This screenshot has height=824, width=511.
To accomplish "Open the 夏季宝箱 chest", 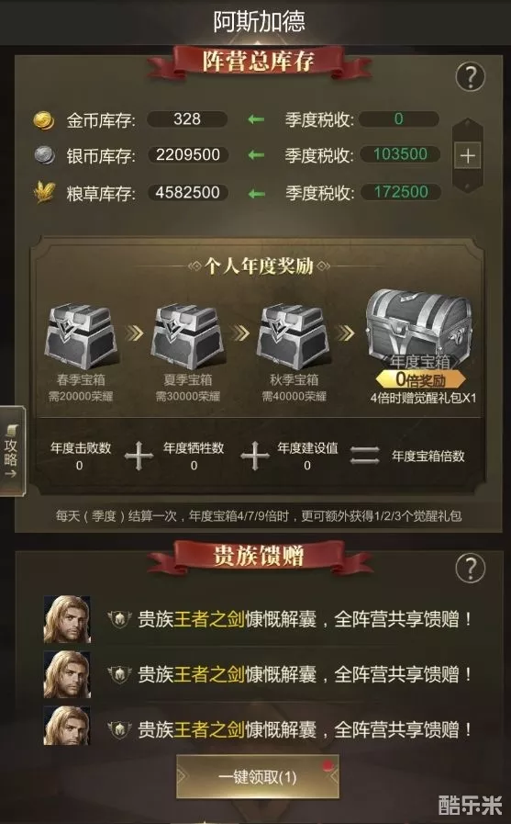I will tap(187, 336).
